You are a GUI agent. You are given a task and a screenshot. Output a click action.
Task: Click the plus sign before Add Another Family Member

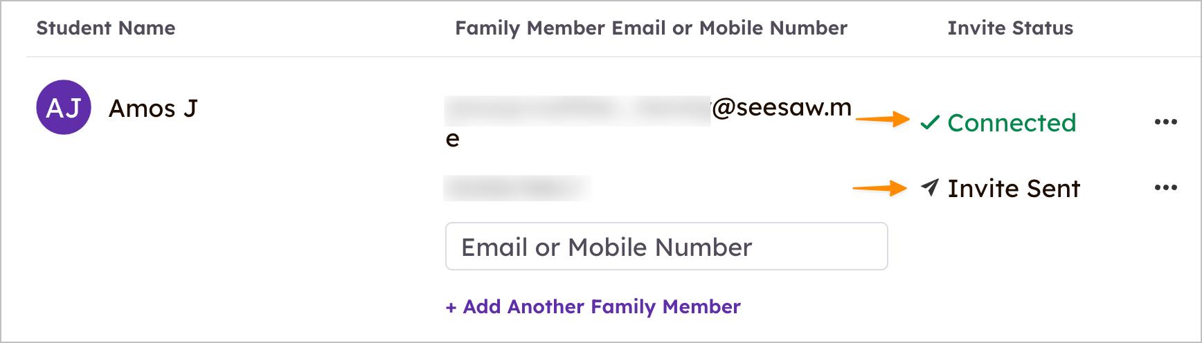(451, 308)
